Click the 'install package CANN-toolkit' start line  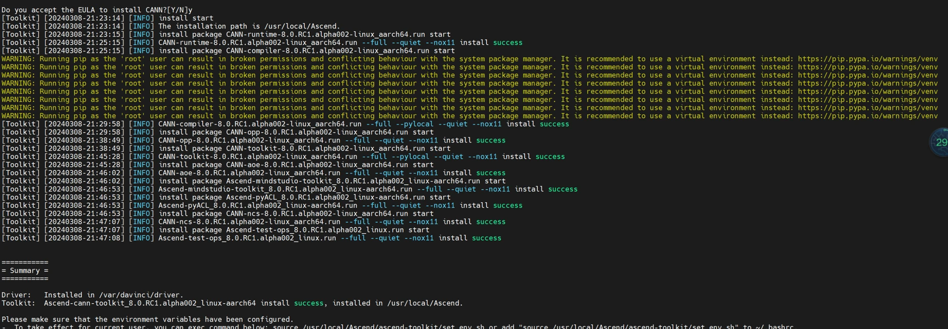click(226, 149)
